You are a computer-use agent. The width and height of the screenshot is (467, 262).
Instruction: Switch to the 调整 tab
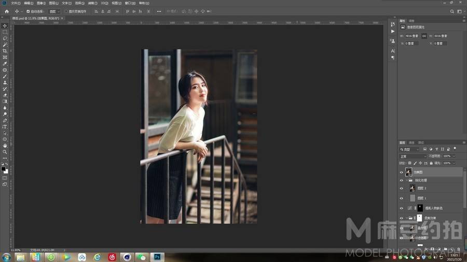(x=411, y=21)
